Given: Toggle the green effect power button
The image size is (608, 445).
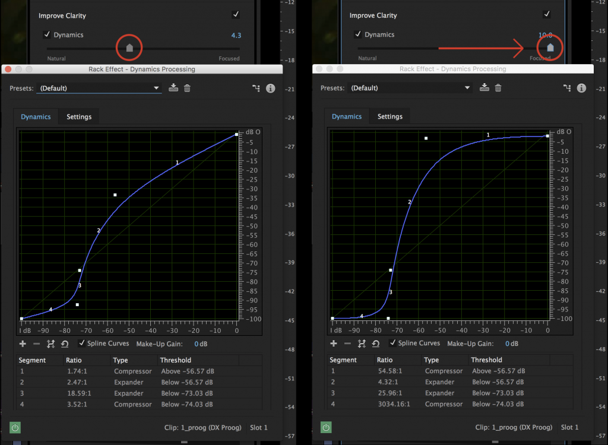Looking at the screenshot, I should 15,427.
